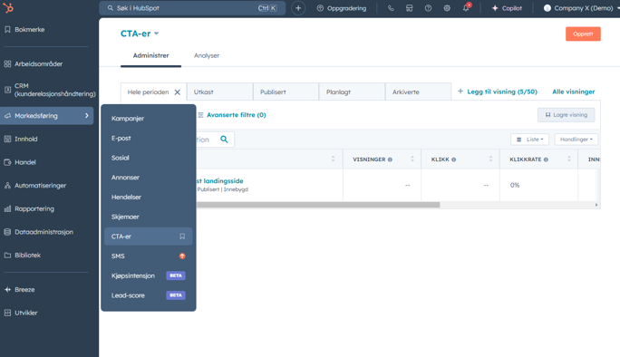Viewport: 620px width, 357px height.
Task: Click the horizontal table scrollbar
Action: 318,205
